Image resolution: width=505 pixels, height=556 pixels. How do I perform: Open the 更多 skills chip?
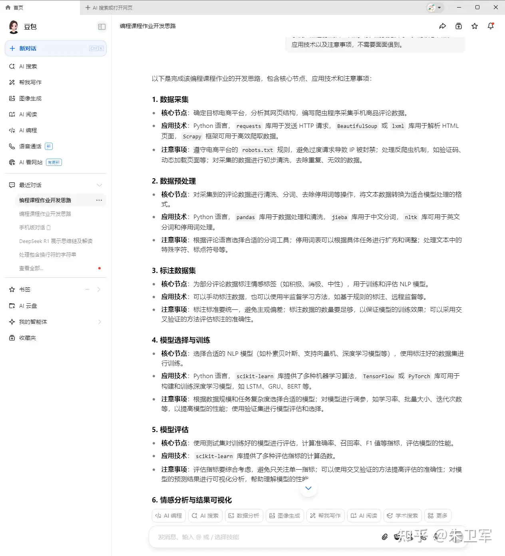click(438, 516)
